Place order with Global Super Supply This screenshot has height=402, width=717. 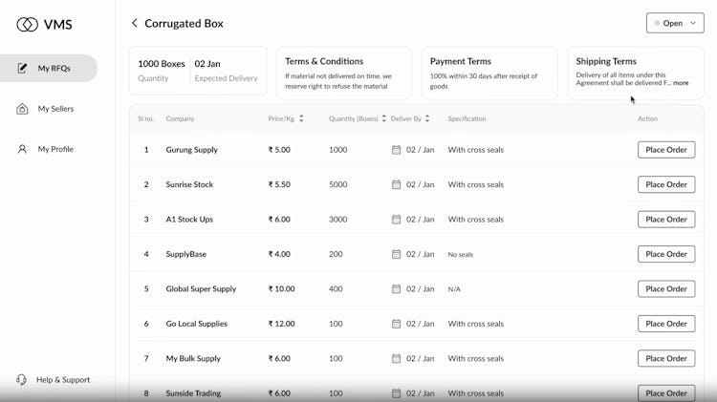(x=666, y=288)
